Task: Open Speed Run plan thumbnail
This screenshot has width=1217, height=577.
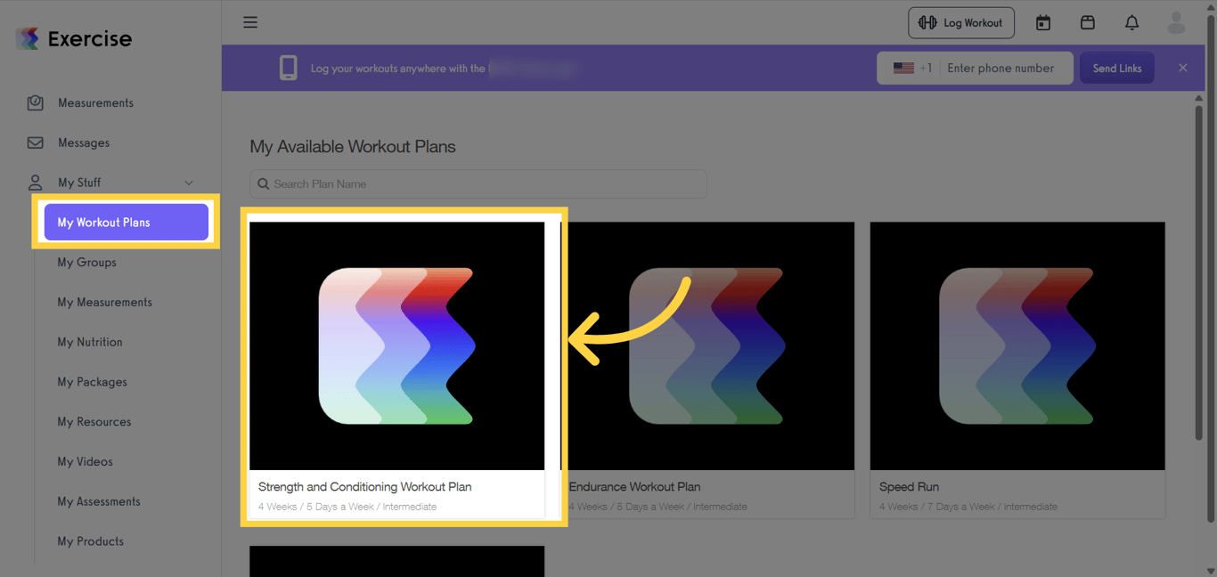Action: click(x=1017, y=345)
